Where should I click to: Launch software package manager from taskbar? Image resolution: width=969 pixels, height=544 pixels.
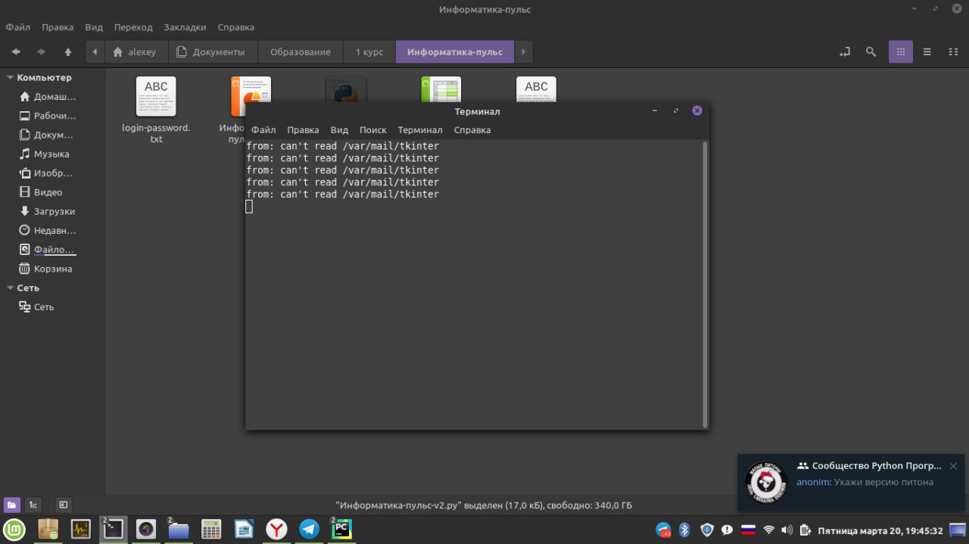(48, 529)
